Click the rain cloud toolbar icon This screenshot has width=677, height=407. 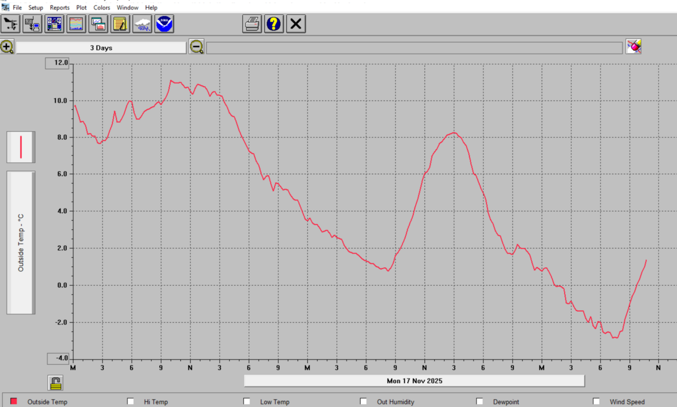click(x=142, y=24)
